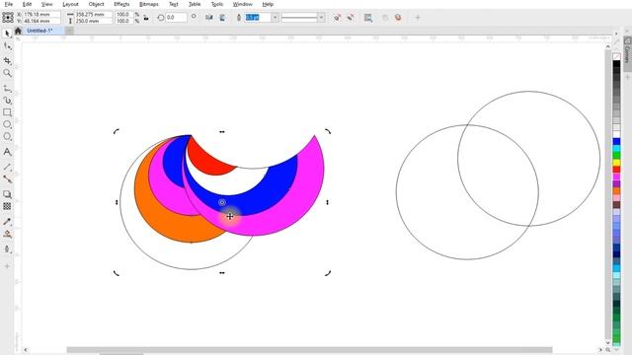This screenshot has height=355, width=632.
Task: Select the Color Eyedropper tool
Action: [7, 222]
